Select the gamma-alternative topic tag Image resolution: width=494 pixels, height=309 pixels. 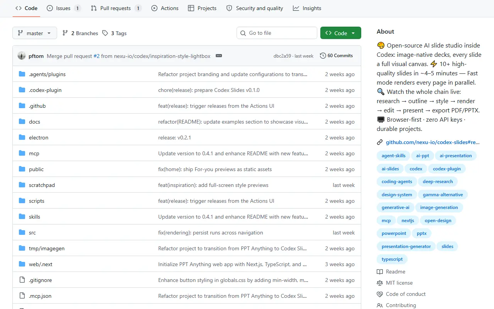pyautogui.click(x=443, y=195)
